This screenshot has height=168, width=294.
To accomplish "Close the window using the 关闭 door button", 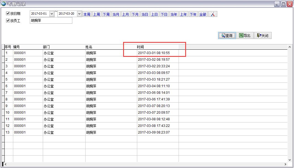I will (263, 35).
